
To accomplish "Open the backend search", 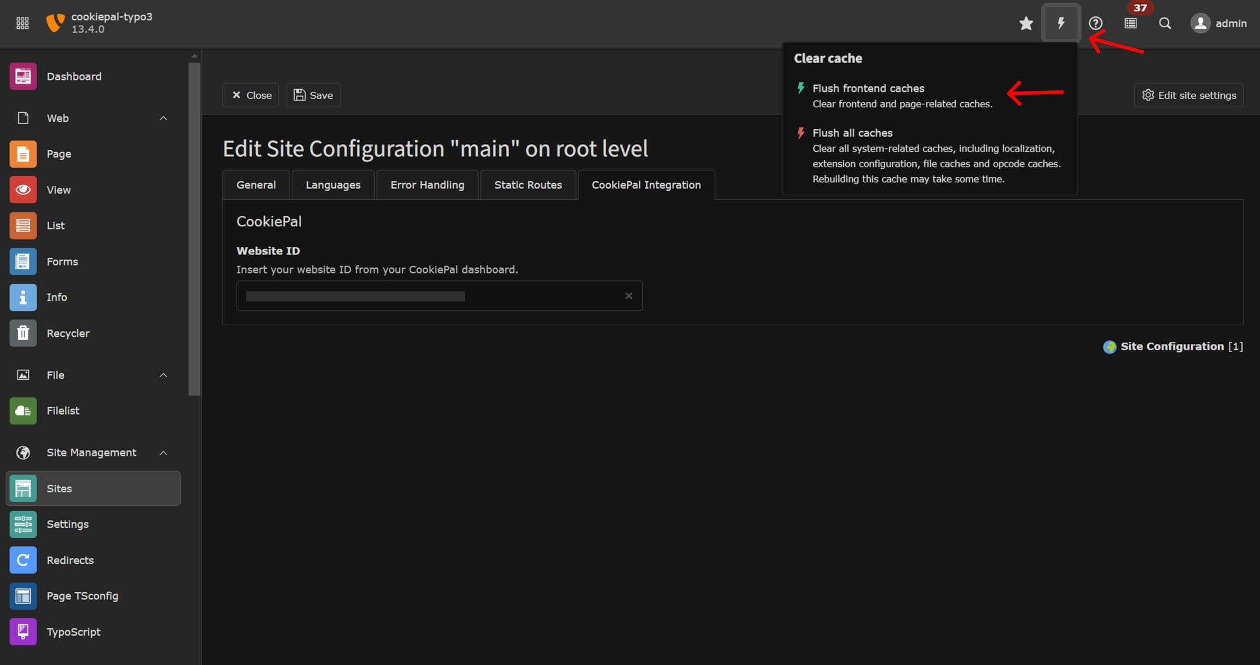I will coord(1165,23).
